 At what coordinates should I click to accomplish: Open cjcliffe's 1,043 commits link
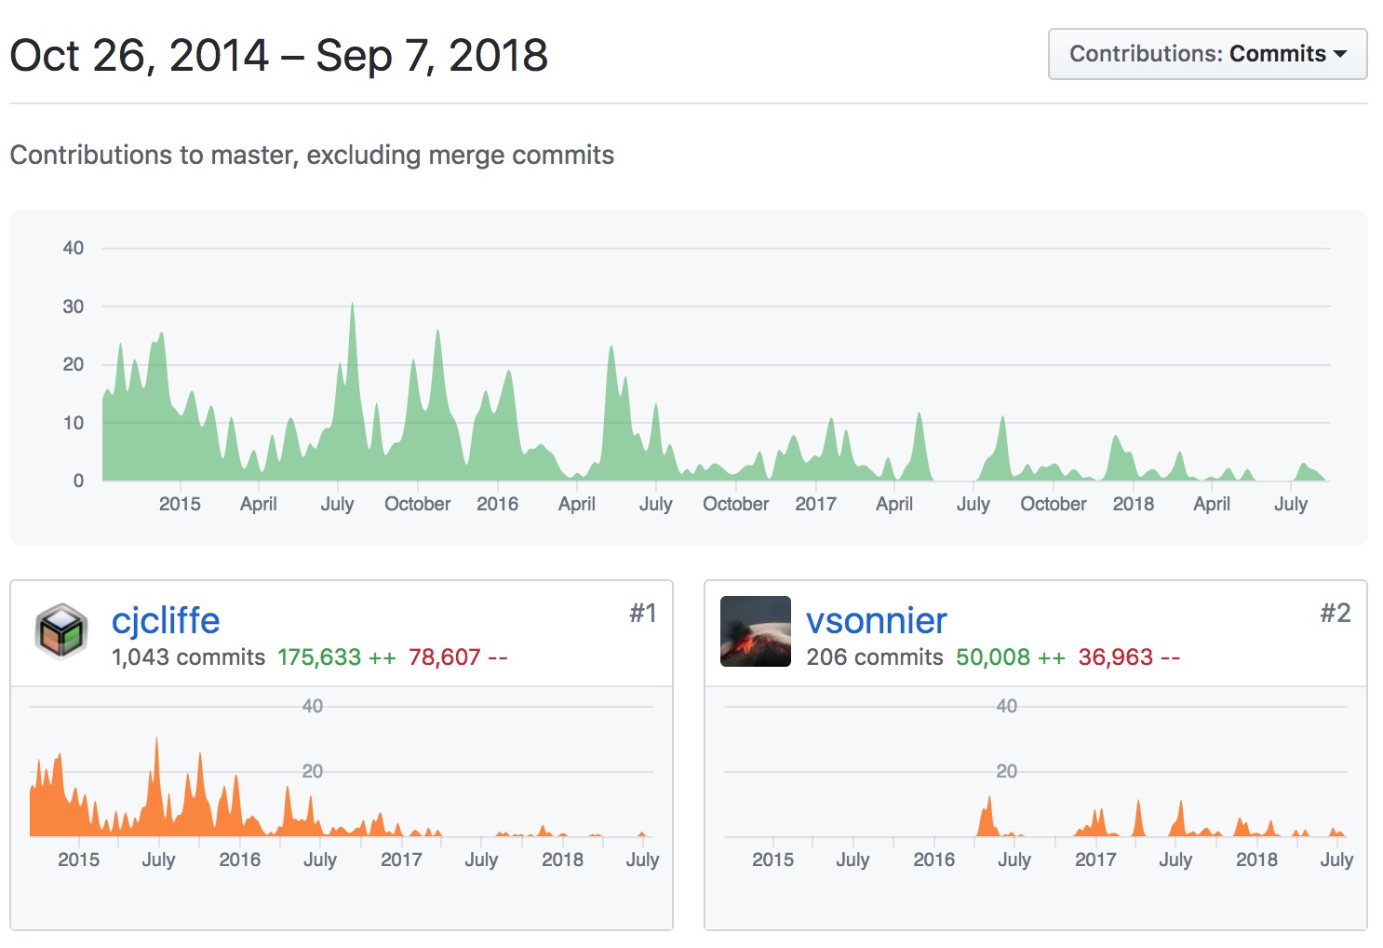click(x=188, y=657)
